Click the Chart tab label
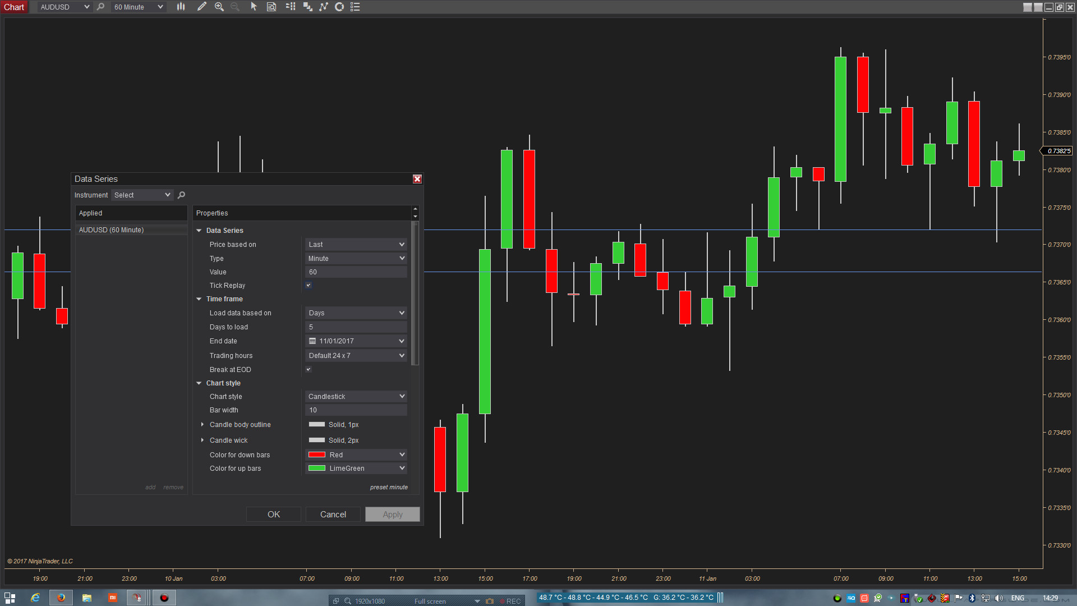The width and height of the screenshot is (1077, 606). coord(14,7)
